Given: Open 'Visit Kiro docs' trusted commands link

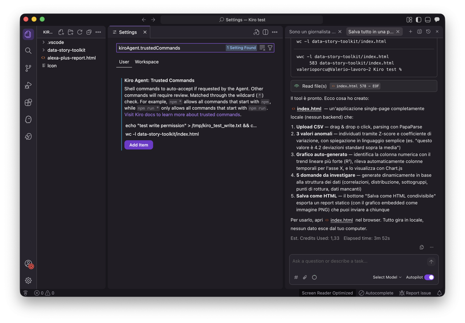Looking at the screenshot, I should 182,115.
